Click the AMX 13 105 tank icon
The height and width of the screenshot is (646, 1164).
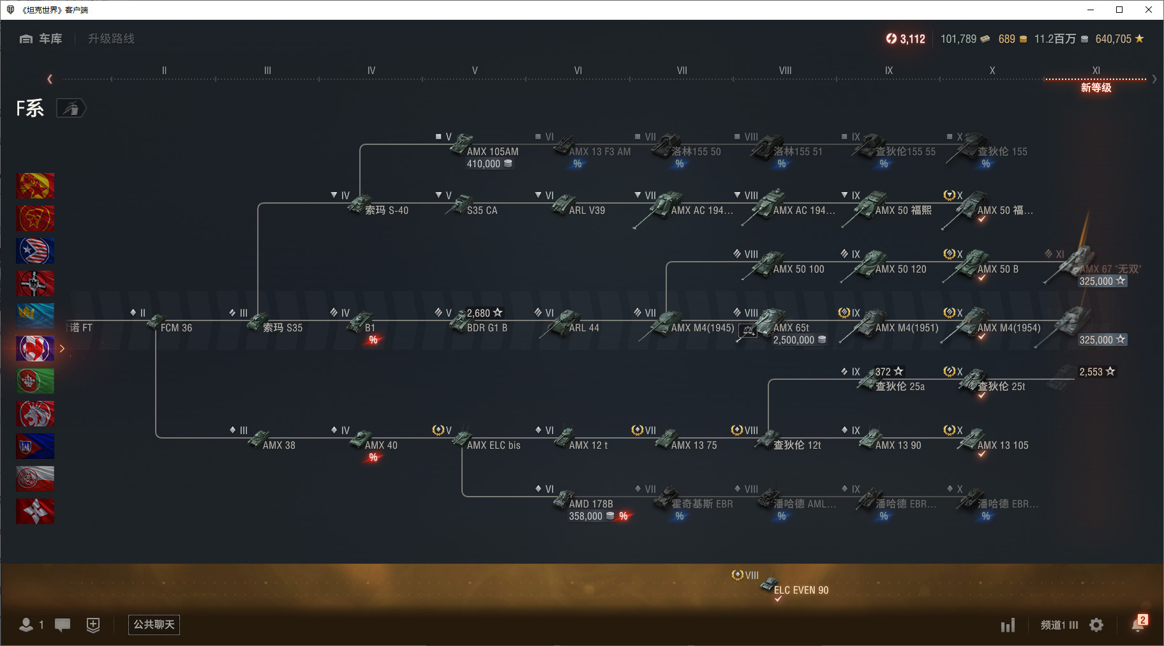coord(971,439)
